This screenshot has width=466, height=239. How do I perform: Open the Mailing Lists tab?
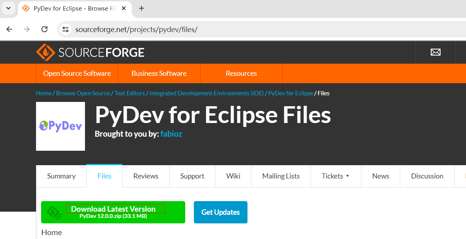point(281,176)
